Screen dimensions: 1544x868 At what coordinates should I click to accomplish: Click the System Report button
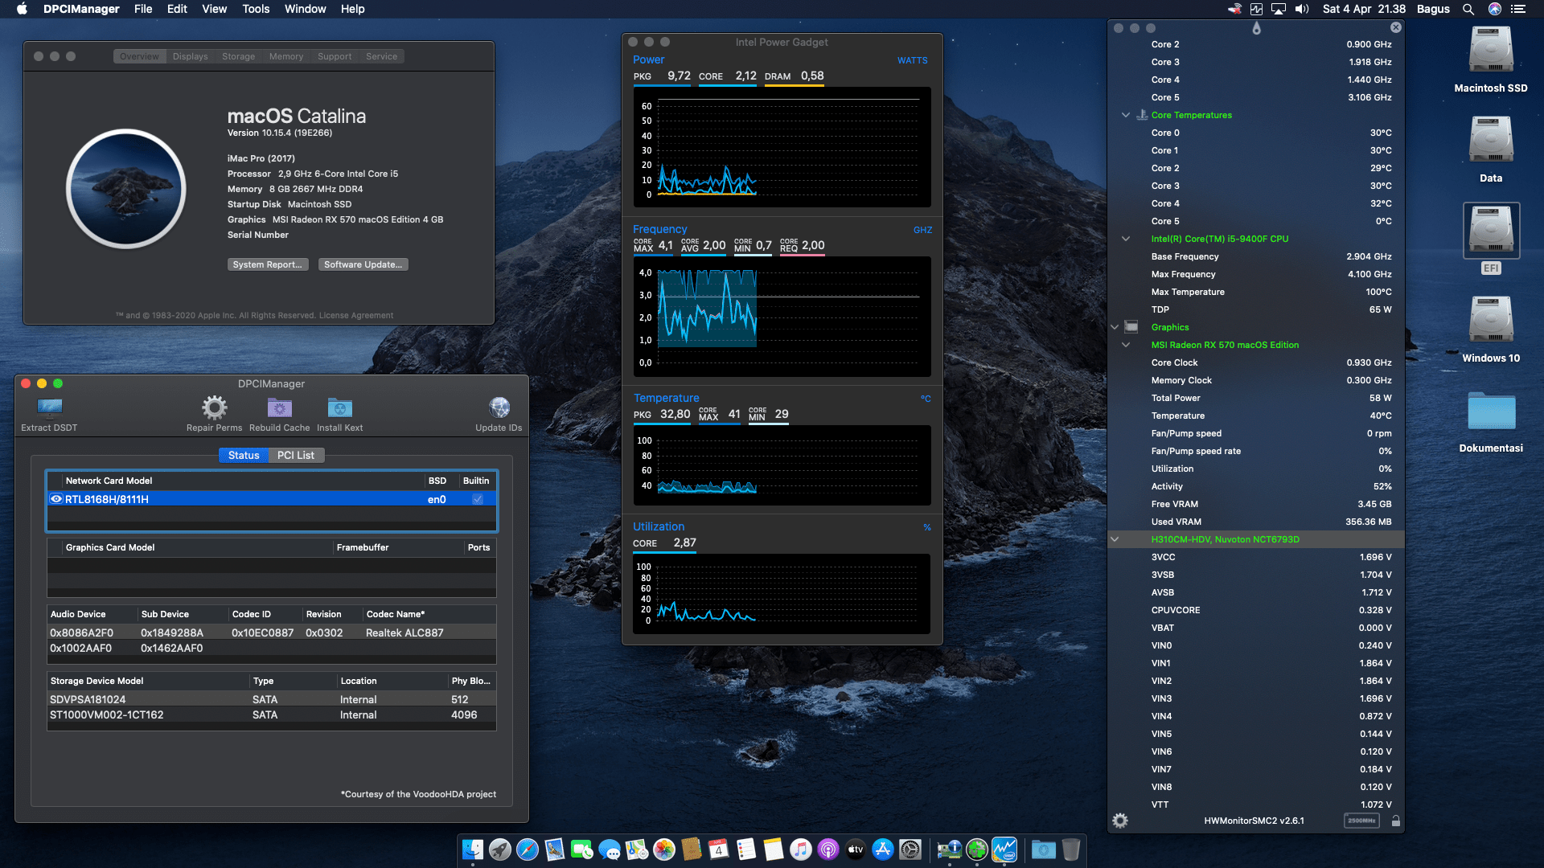268,264
